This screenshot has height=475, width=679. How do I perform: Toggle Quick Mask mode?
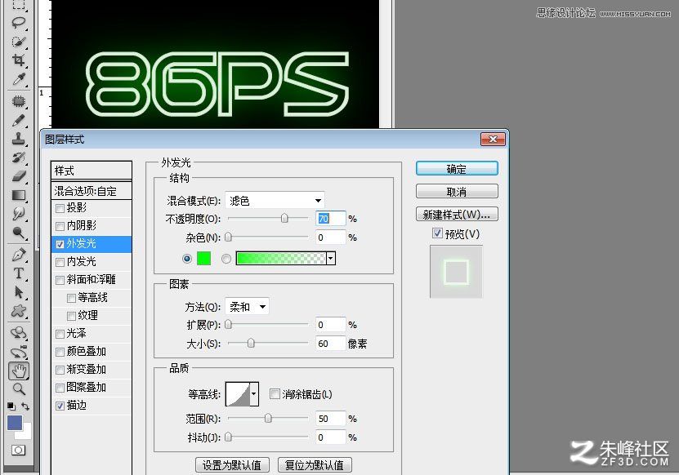(18, 450)
